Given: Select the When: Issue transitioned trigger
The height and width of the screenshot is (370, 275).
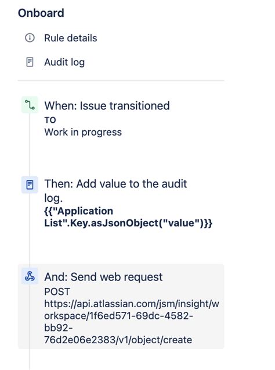Looking at the screenshot, I should point(107,106).
